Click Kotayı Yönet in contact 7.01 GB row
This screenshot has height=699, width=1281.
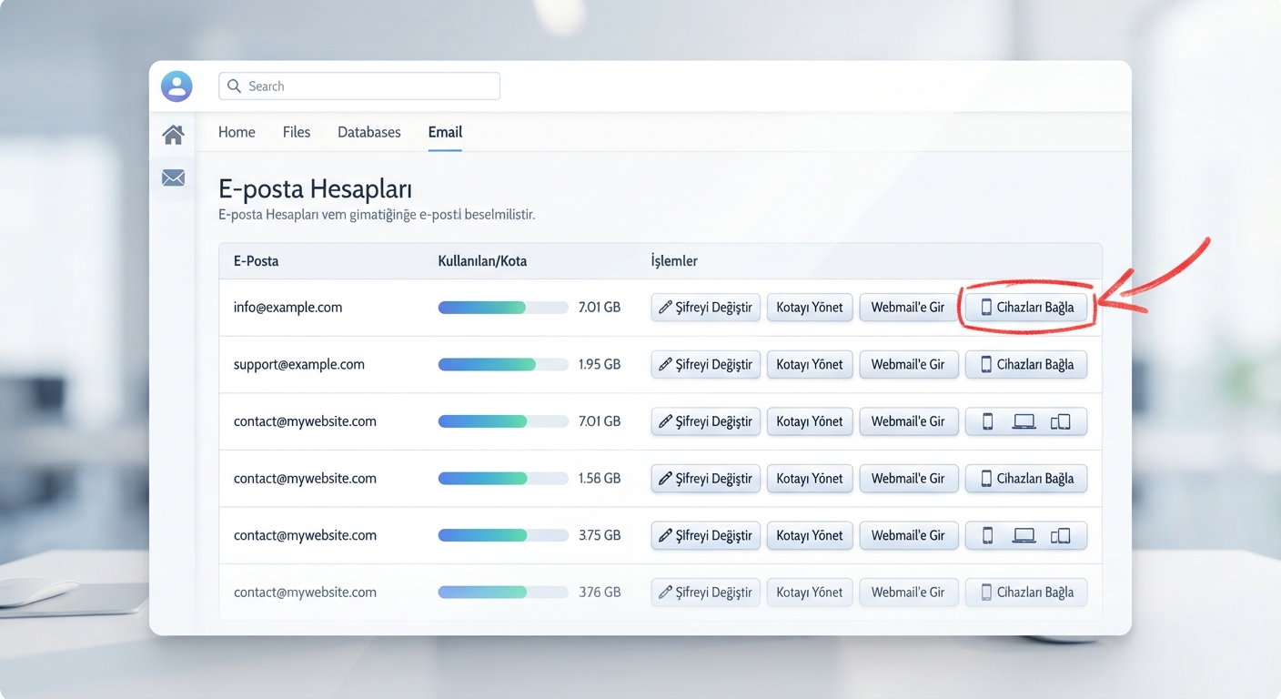click(810, 421)
